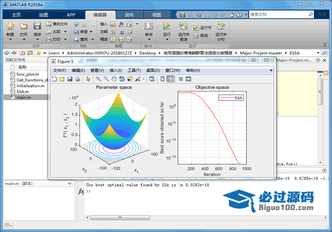Click the 保存 (Save) floppy icon in the ribbon
The height and width of the screenshot is (232, 332).
point(37,26)
